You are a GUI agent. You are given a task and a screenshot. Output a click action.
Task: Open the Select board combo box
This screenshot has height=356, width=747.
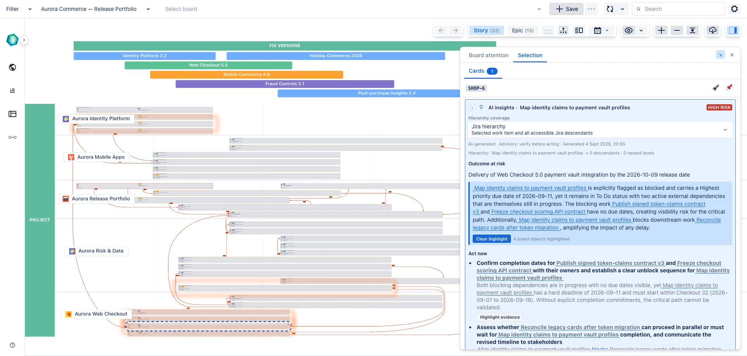pos(352,9)
